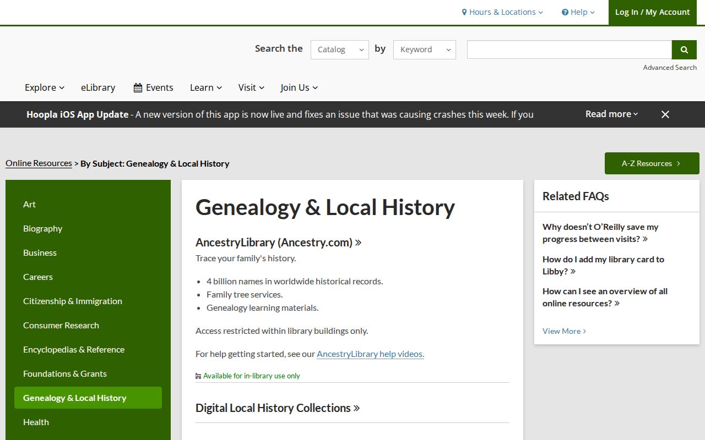Open the Keyword search type dropdown
705x440 pixels.
(x=425, y=50)
